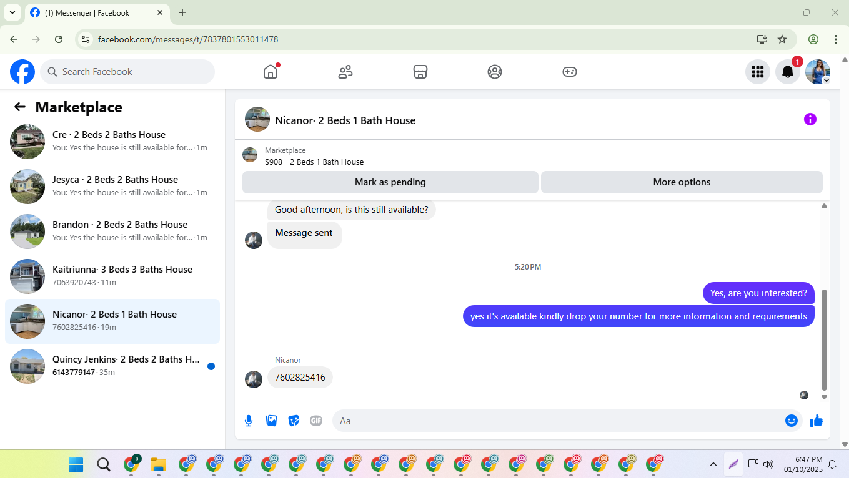Click the 'Good afternoon, is this still available?' message
849x478 pixels.
pyautogui.click(x=352, y=210)
